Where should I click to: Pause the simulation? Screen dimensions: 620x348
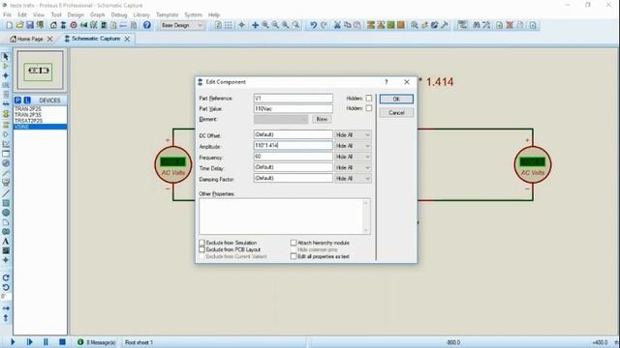point(46,341)
